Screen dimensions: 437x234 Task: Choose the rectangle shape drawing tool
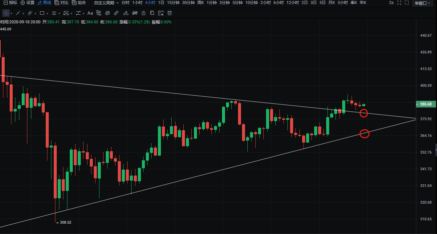click(x=42, y=13)
